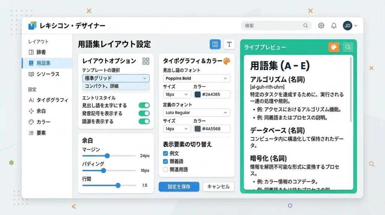Uncheck the 類義語 checkbox
The height and width of the screenshot is (215, 385).
[165, 161]
